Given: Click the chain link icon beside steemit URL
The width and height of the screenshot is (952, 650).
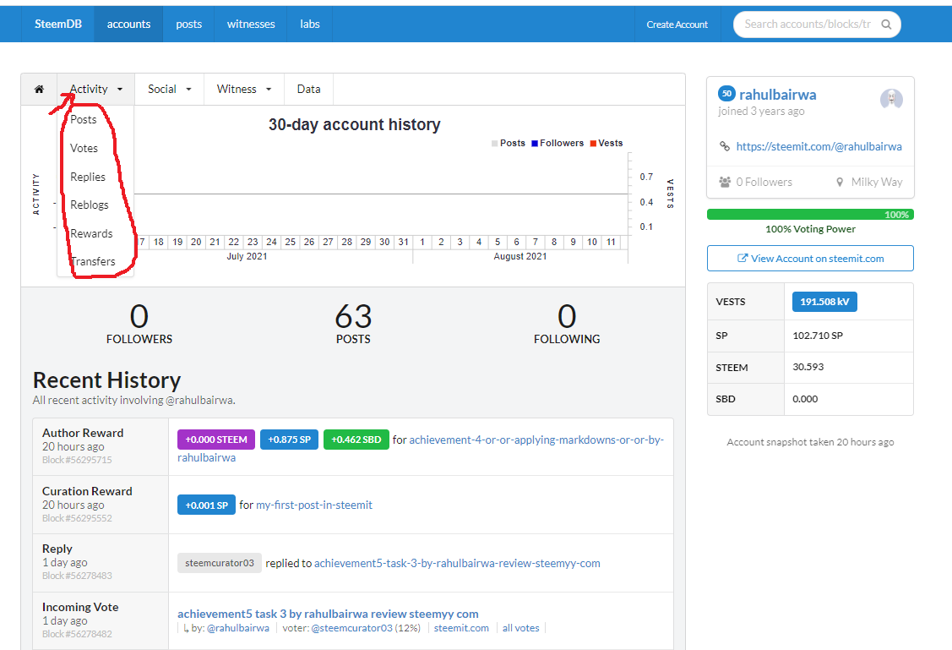Looking at the screenshot, I should (x=724, y=146).
